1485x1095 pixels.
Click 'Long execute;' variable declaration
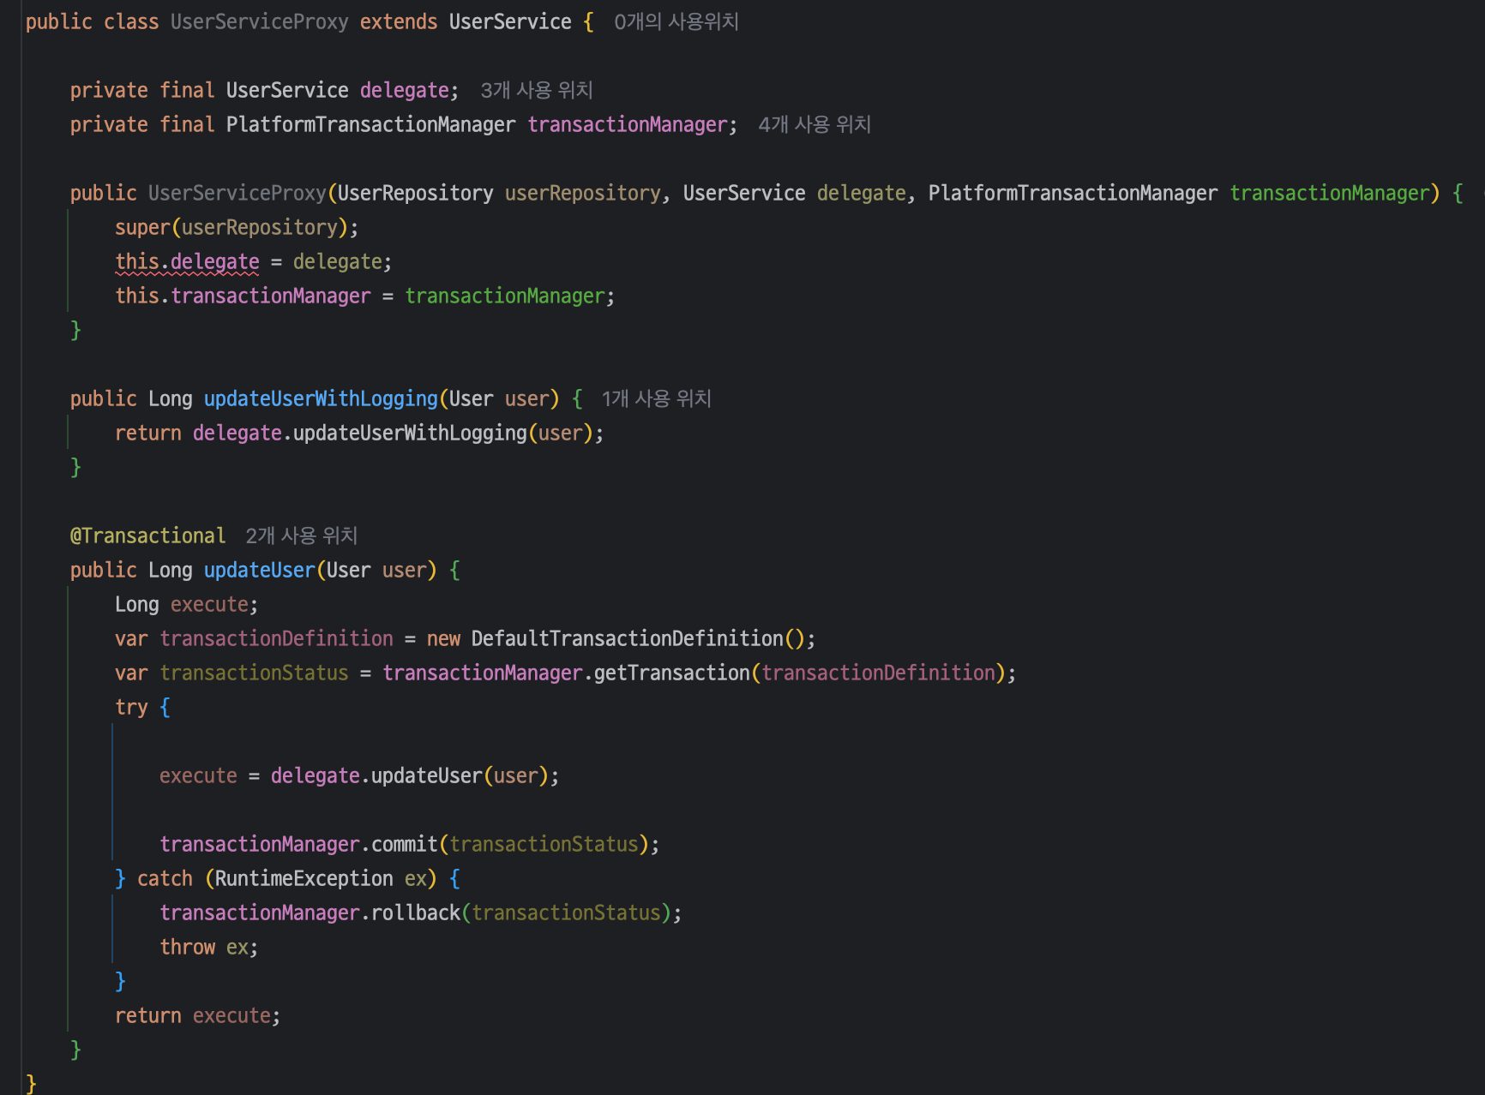coord(186,604)
